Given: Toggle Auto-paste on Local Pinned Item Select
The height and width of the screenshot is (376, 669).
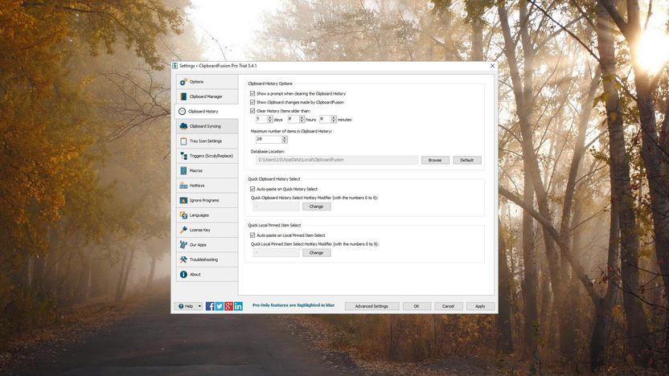Looking at the screenshot, I should [x=252, y=235].
